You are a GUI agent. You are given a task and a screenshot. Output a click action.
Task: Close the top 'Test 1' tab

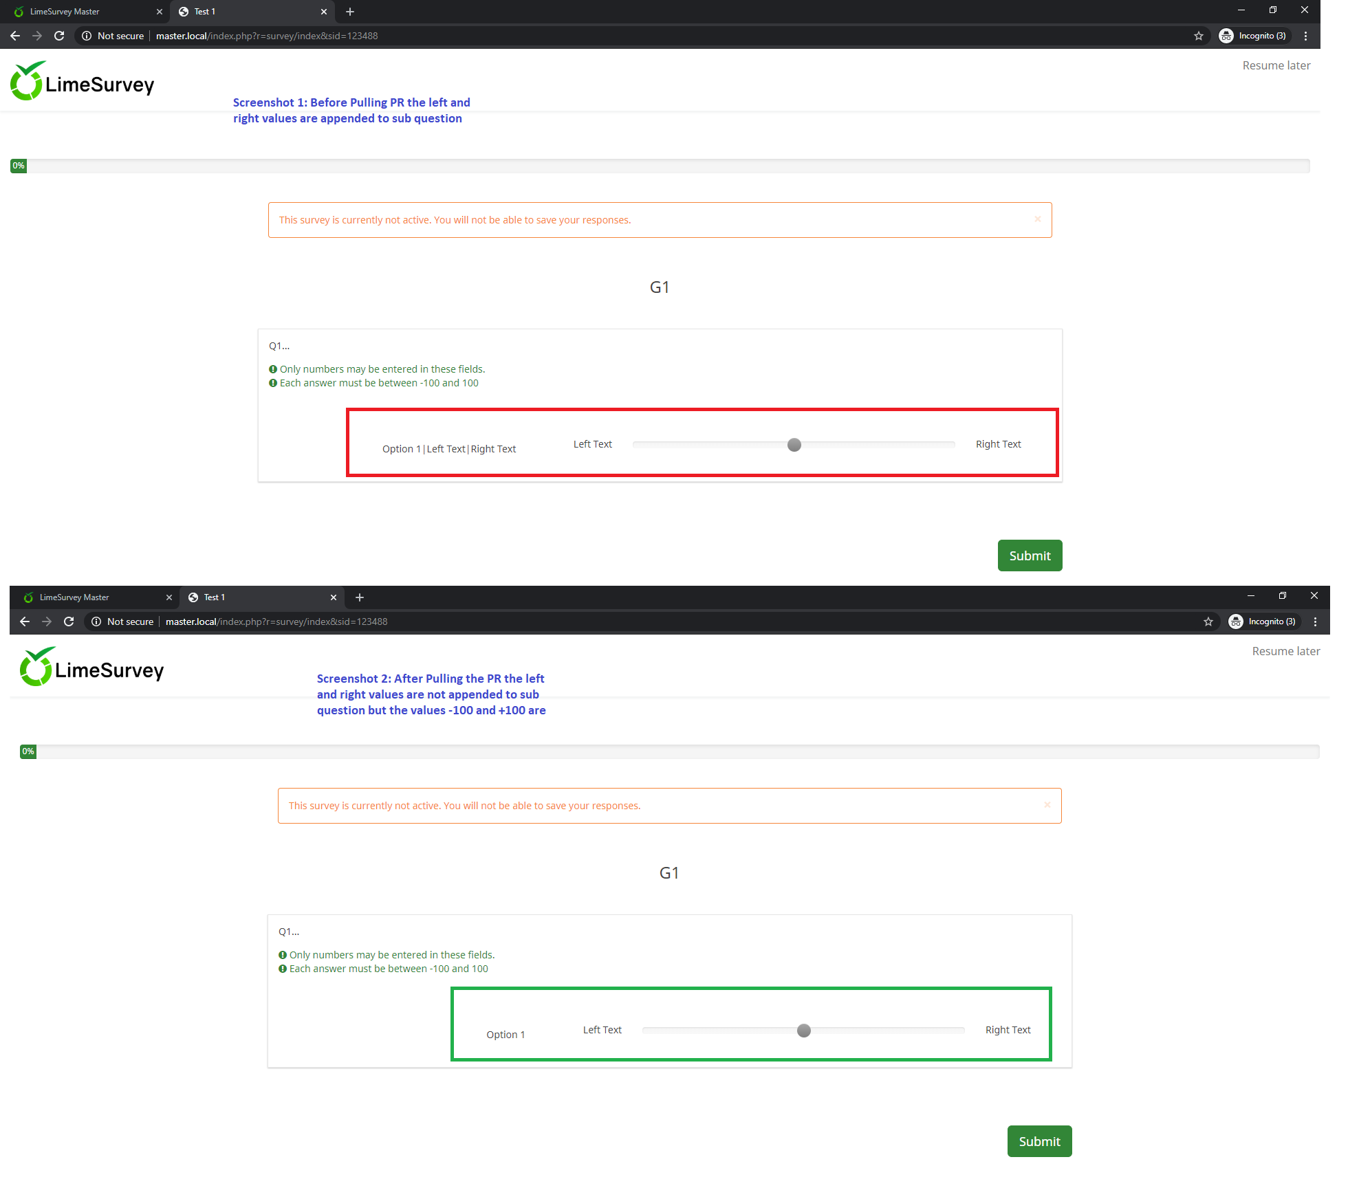pyautogui.click(x=324, y=12)
